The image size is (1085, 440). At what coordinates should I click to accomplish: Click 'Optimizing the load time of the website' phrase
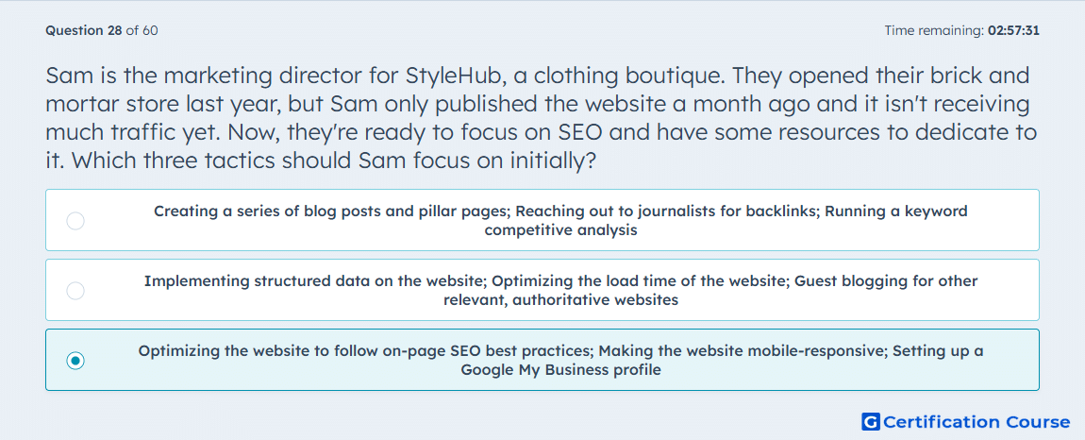point(640,280)
